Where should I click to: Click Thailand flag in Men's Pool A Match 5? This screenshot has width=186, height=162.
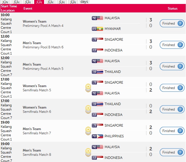point(98,72)
